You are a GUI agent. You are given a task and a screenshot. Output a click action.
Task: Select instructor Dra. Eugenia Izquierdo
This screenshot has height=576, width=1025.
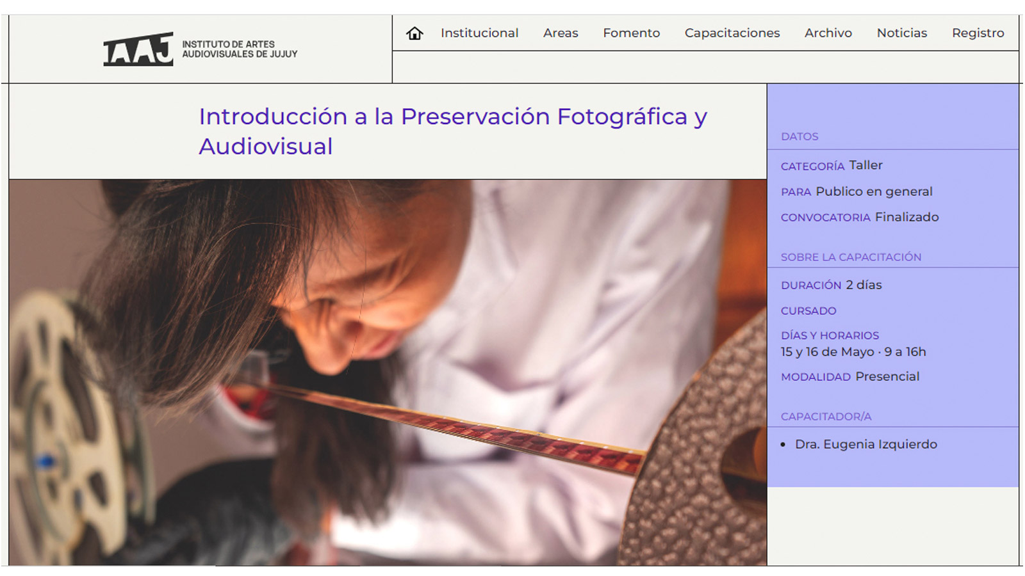click(865, 444)
